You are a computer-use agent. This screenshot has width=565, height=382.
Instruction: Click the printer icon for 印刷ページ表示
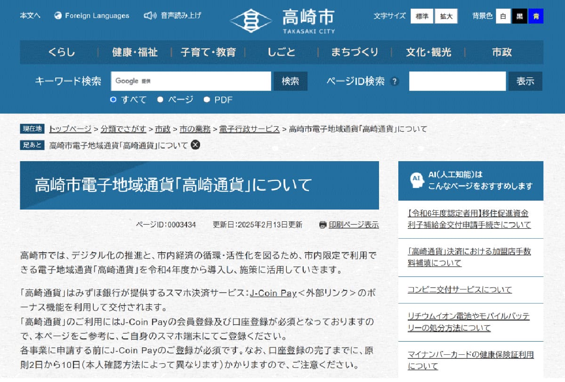coord(323,225)
